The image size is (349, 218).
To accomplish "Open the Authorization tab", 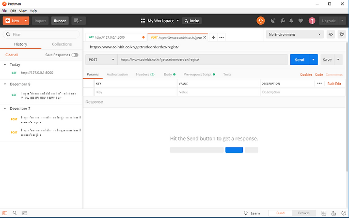I will click(x=117, y=74).
